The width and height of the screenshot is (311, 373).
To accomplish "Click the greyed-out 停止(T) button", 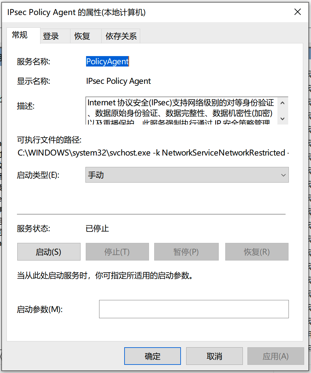I will point(117,252).
